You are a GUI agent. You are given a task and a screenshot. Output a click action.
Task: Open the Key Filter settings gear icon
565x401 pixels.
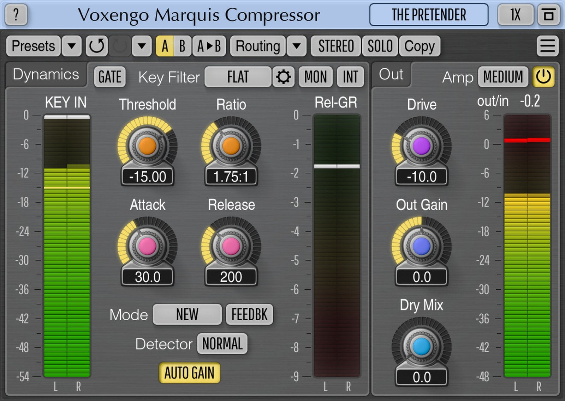click(x=284, y=77)
